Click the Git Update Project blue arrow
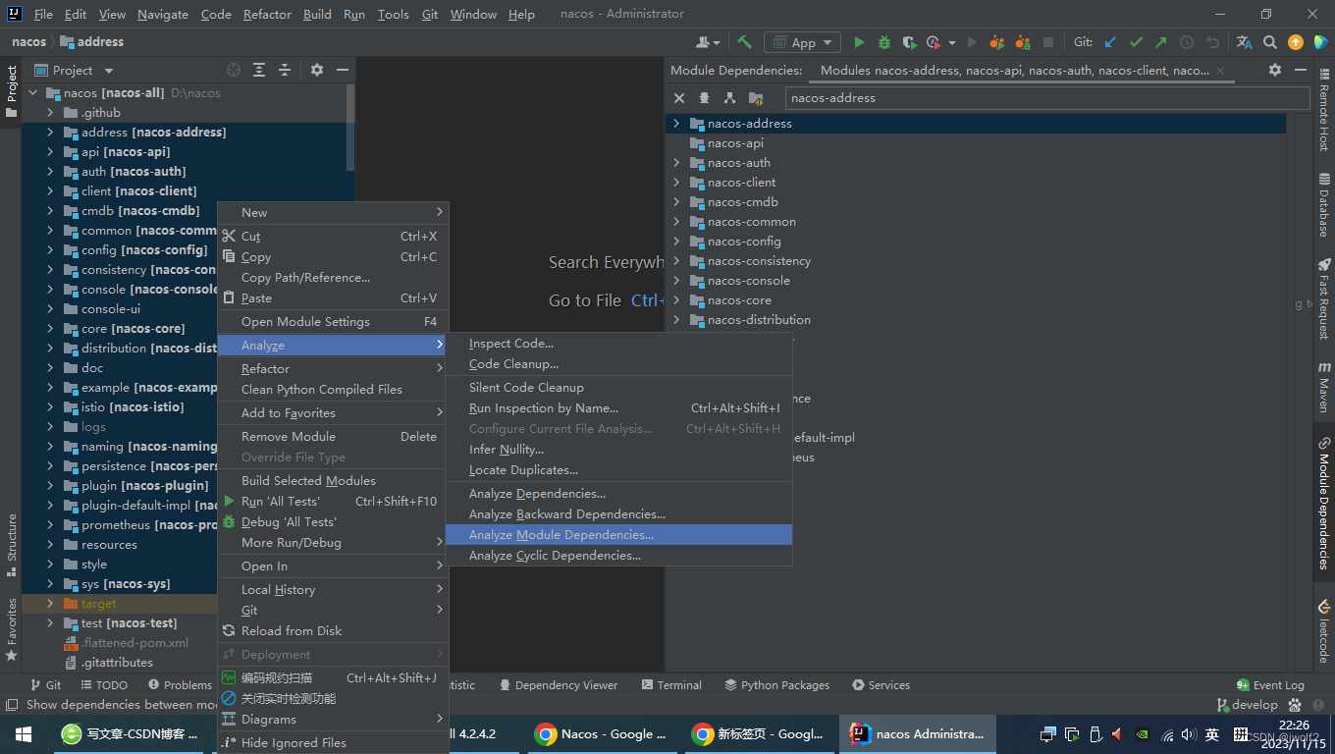The height and width of the screenshot is (754, 1335). tap(1110, 42)
